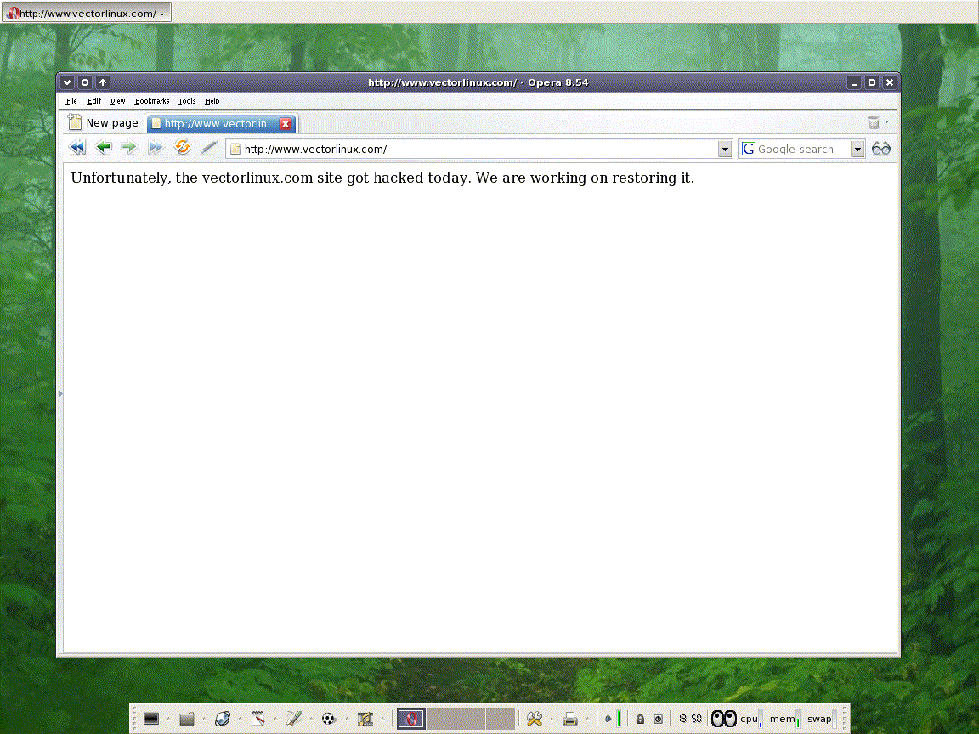Click the Rewind navigation icon
The height and width of the screenshot is (734, 979).
point(77,148)
